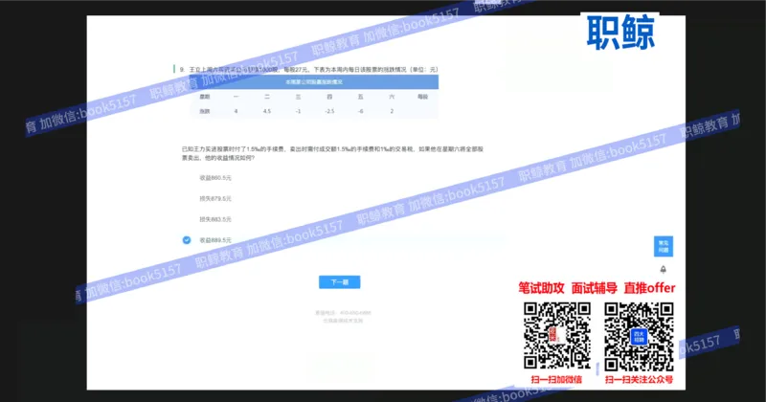Click the question 9 title text
This screenshot has width=766, height=402.
[309, 69]
